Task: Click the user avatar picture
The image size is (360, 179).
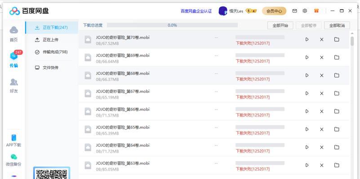Action: [x=223, y=11]
